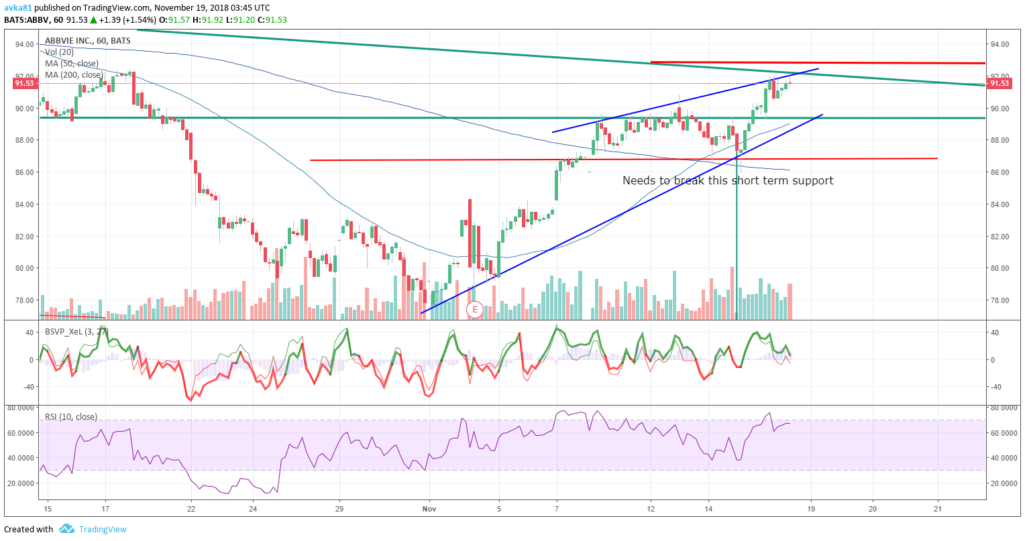Click the date label 29 on time axis
Screen dimensions: 1025x541
[x=340, y=509]
